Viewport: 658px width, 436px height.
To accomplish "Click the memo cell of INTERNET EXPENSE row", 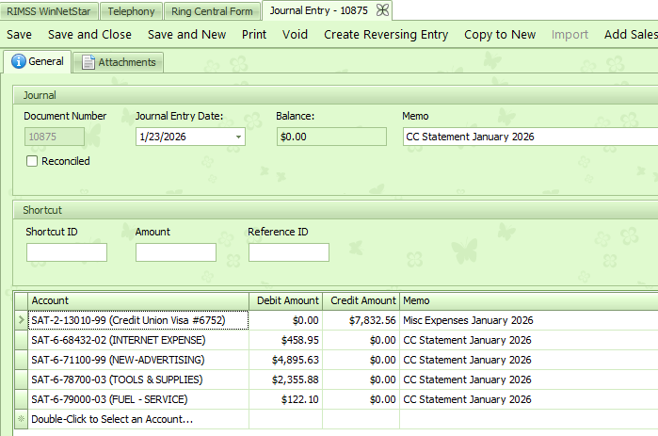I will pos(529,340).
